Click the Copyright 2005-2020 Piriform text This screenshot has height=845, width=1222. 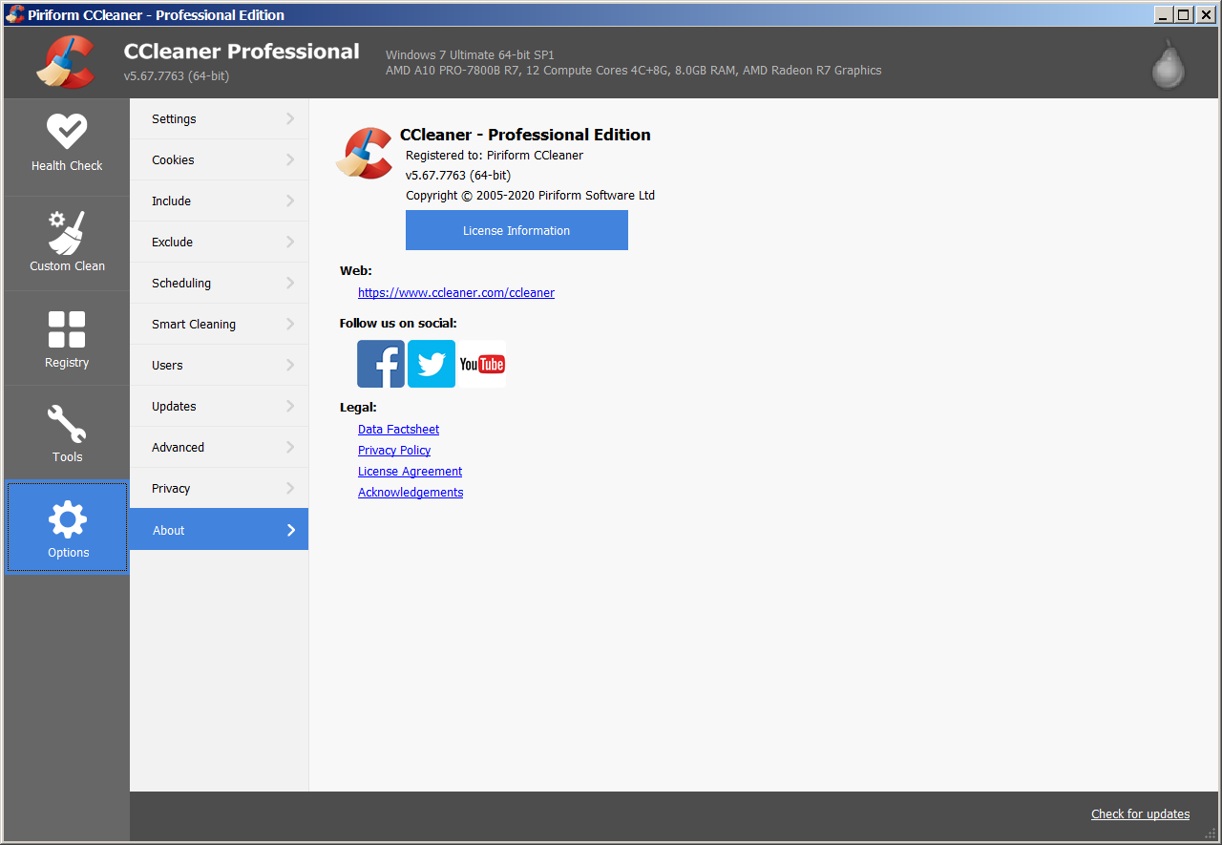pos(530,196)
